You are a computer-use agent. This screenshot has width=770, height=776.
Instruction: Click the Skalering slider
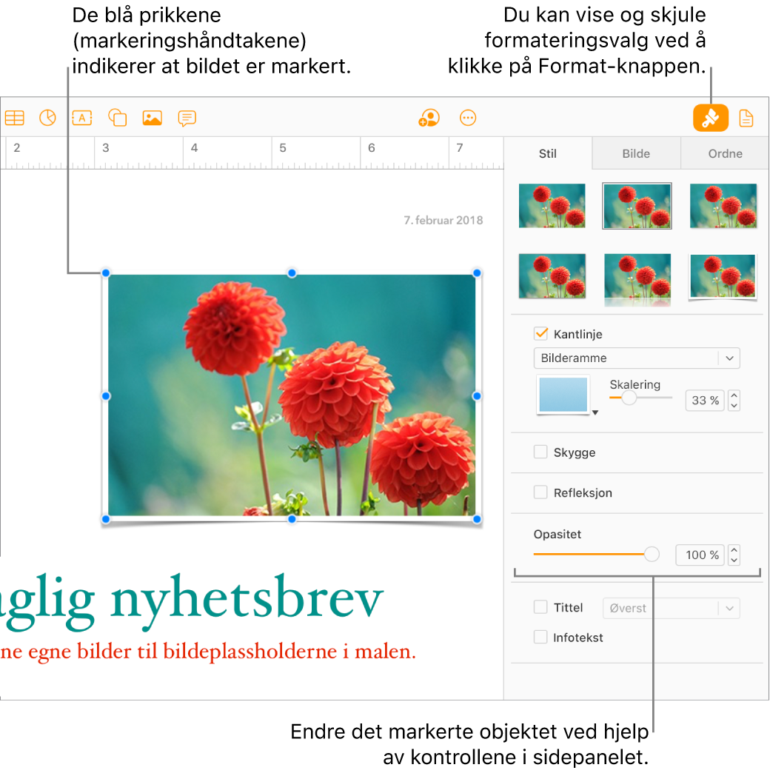pos(641,398)
